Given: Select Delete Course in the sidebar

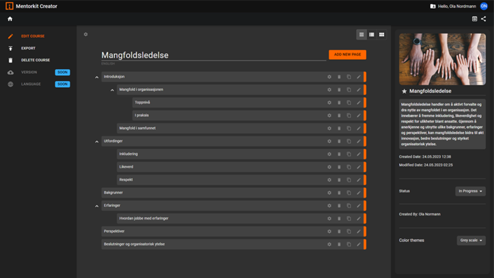Looking at the screenshot, I should [x=35, y=60].
